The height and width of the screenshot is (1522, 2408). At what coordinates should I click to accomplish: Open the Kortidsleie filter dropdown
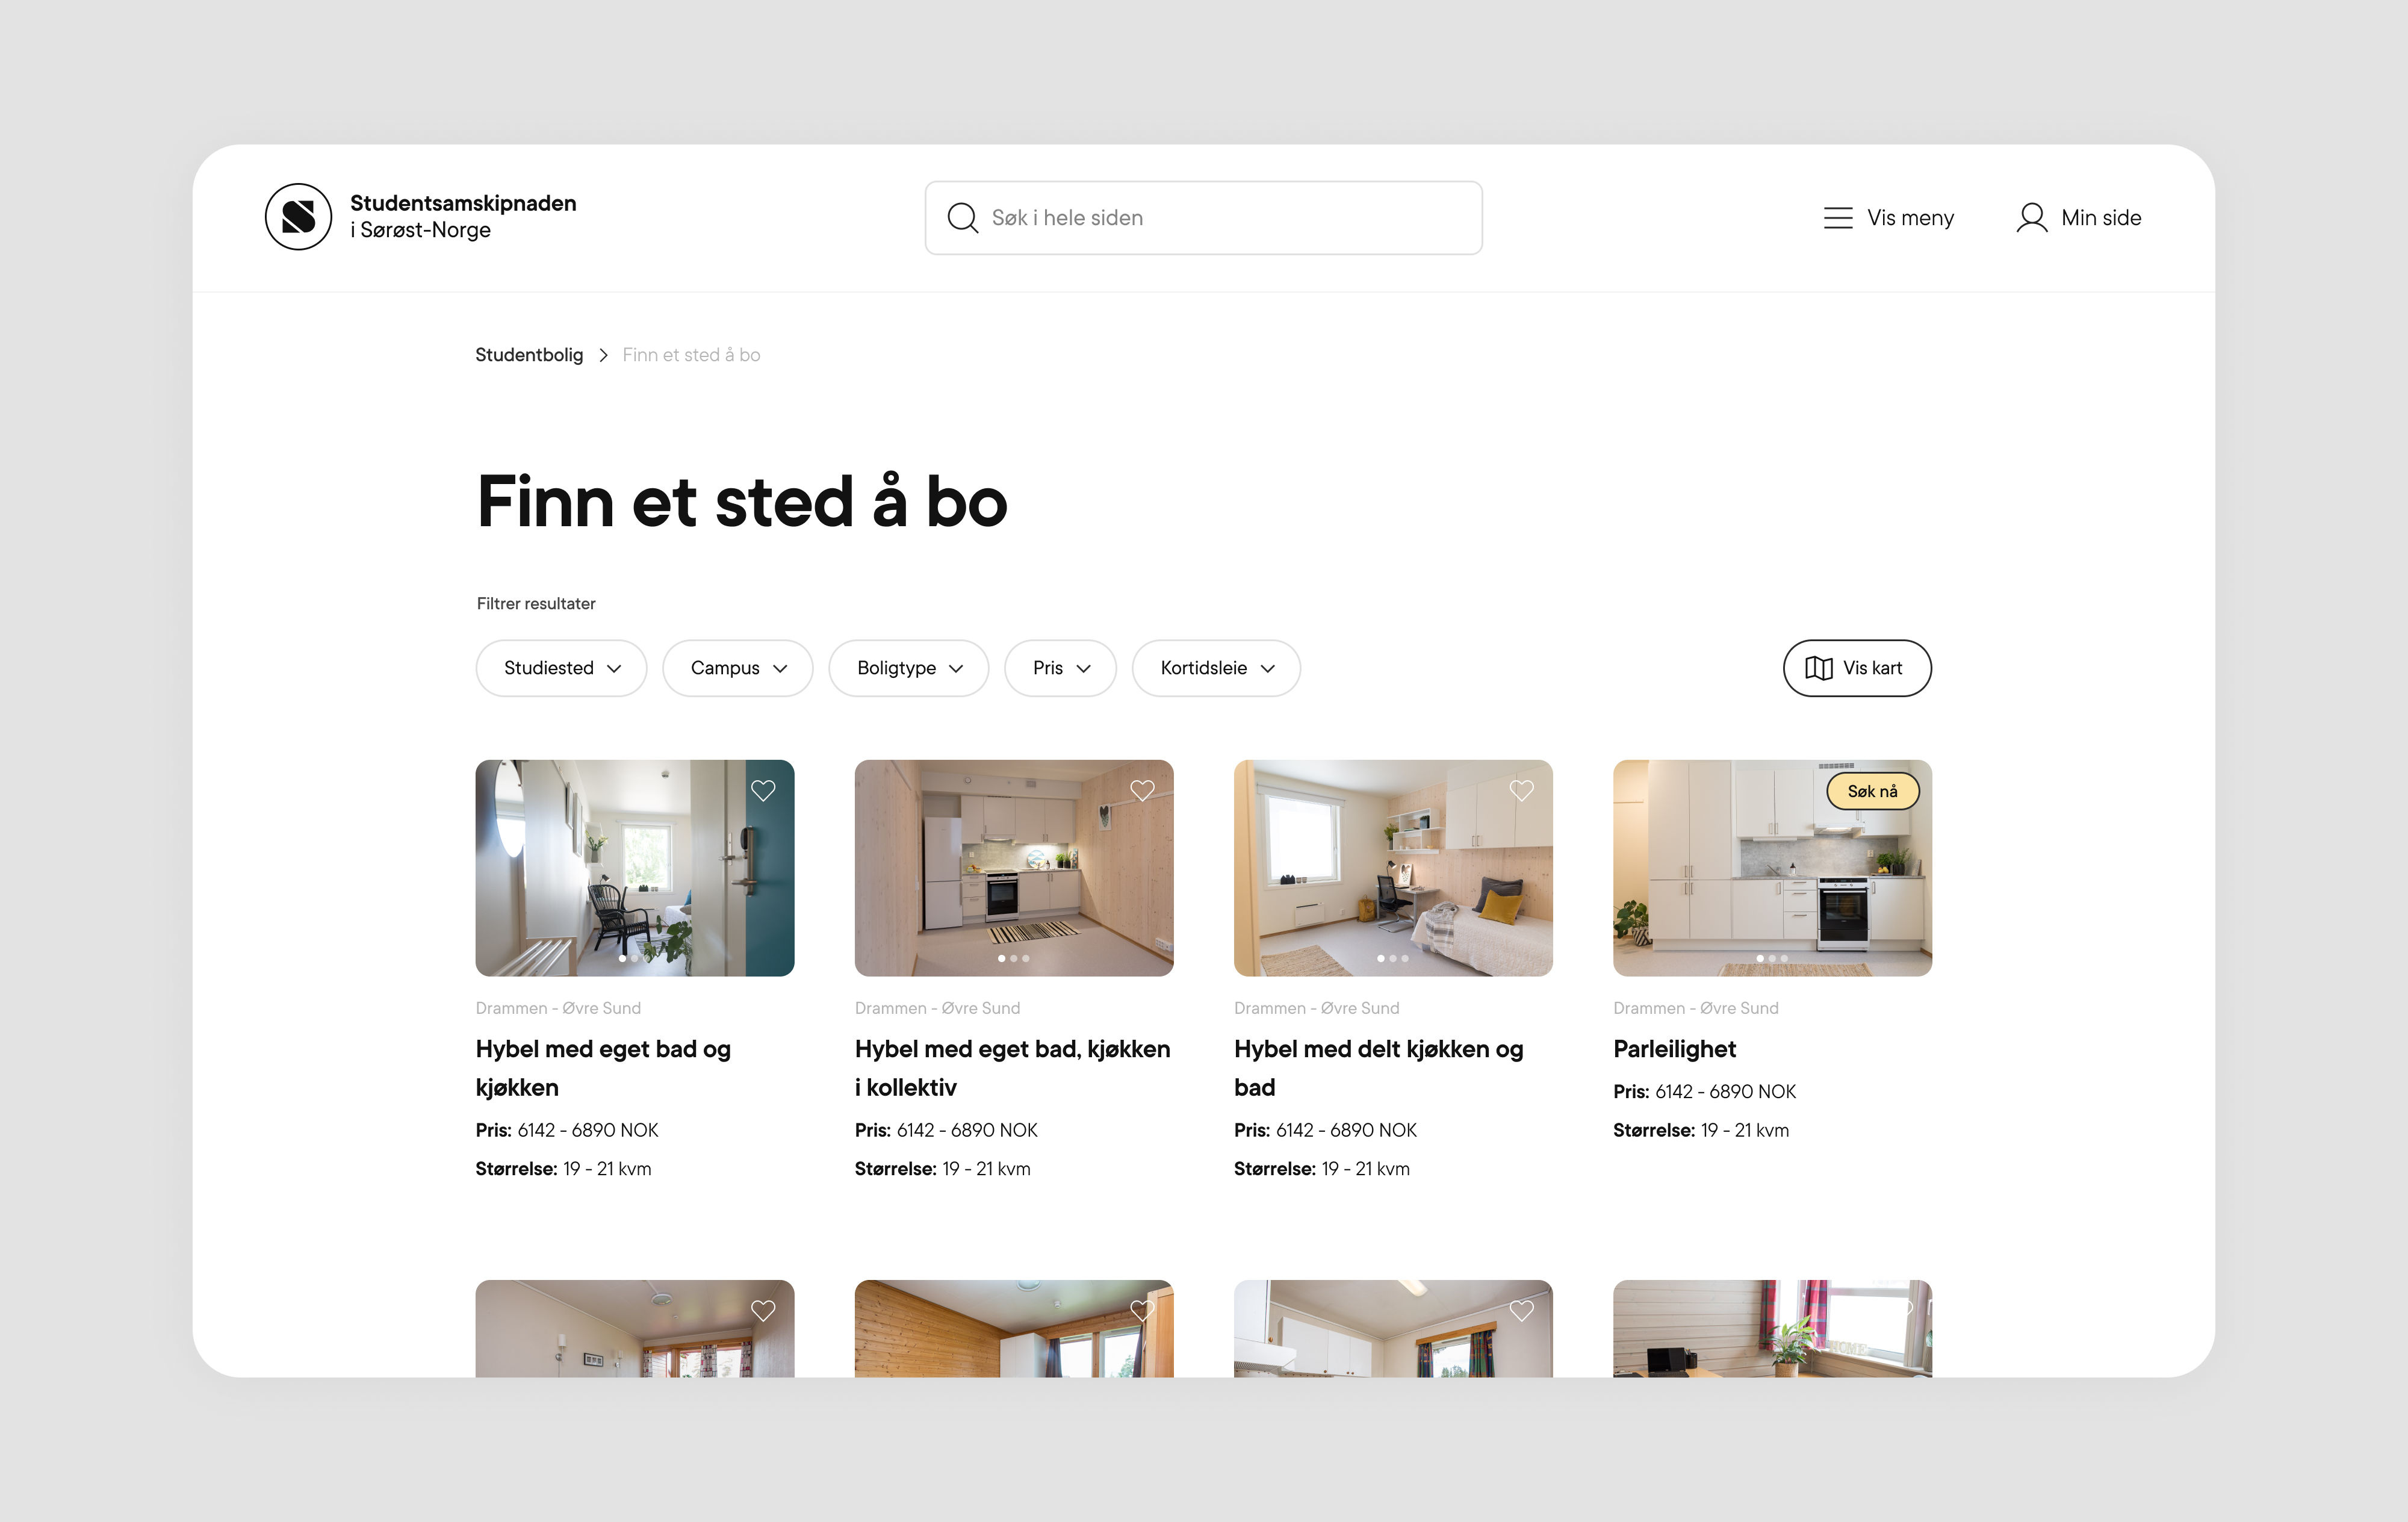click(x=1216, y=668)
